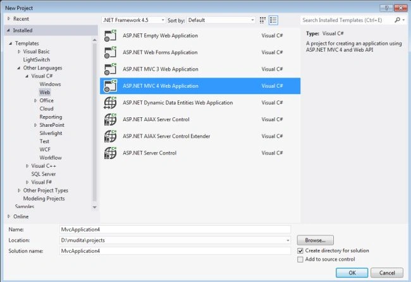Select the Modeling Projects tree item

44,199
